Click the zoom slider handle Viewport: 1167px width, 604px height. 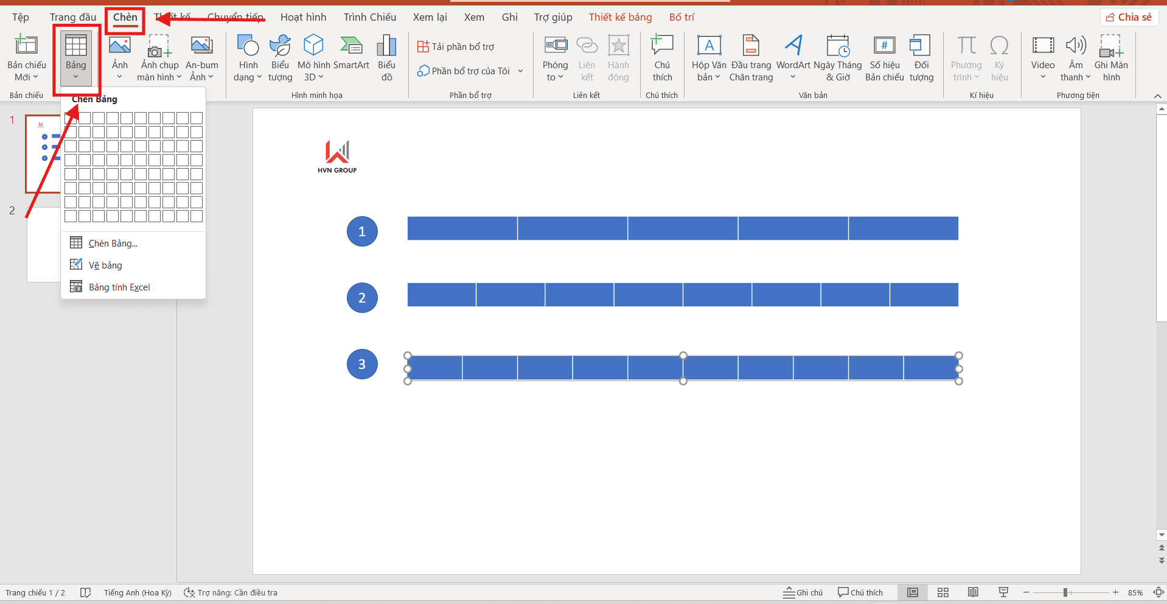pos(1065,592)
